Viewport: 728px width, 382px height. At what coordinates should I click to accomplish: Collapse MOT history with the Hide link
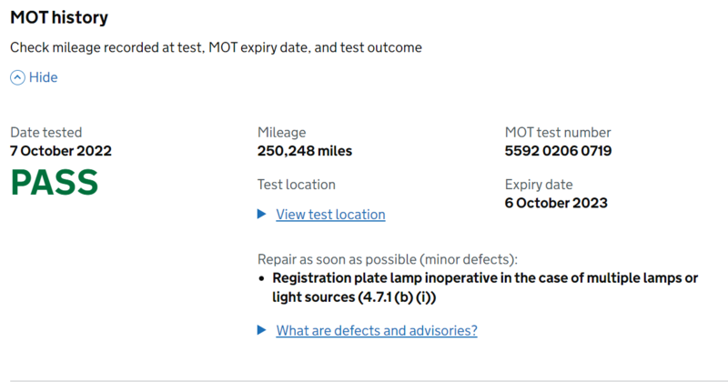click(x=43, y=78)
